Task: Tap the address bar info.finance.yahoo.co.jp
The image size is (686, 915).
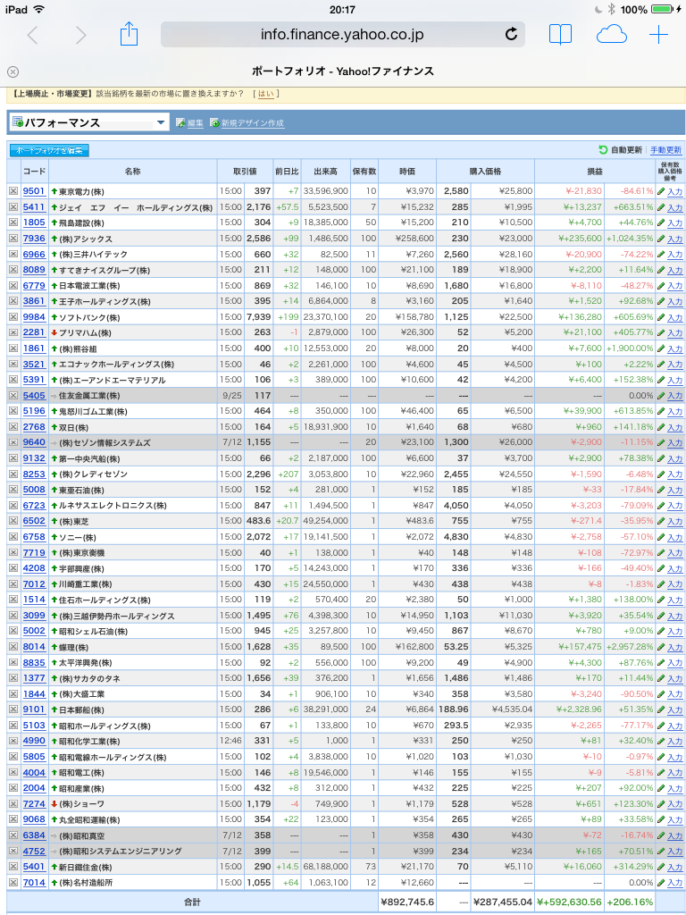Action: tap(342, 35)
